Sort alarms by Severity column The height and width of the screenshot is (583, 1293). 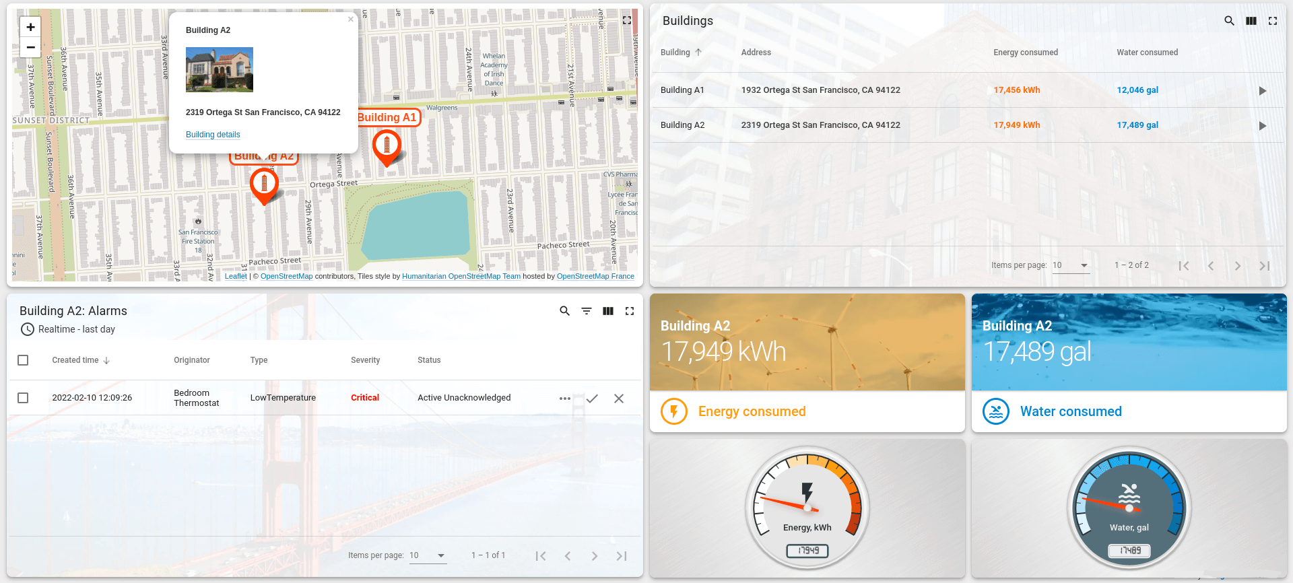click(365, 360)
